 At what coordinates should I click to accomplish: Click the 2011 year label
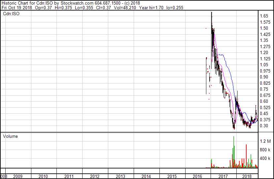(x=69, y=176)
